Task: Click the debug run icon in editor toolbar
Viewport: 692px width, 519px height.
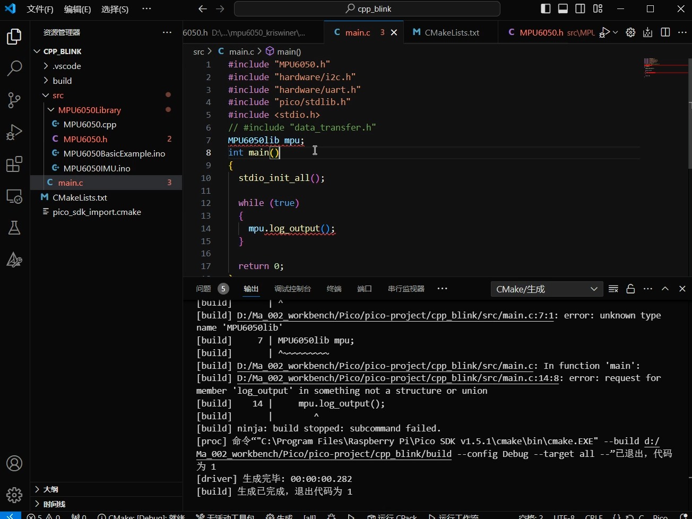Action: pos(605,32)
